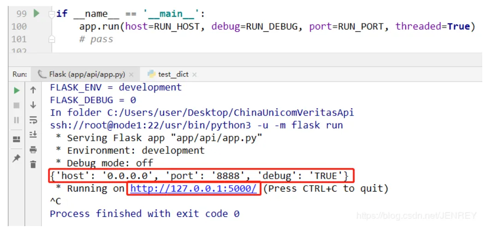This screenshot has height=245, width=485.
Task: Click the 'Process finished with exit code 0' line
Action: point(145,214)
